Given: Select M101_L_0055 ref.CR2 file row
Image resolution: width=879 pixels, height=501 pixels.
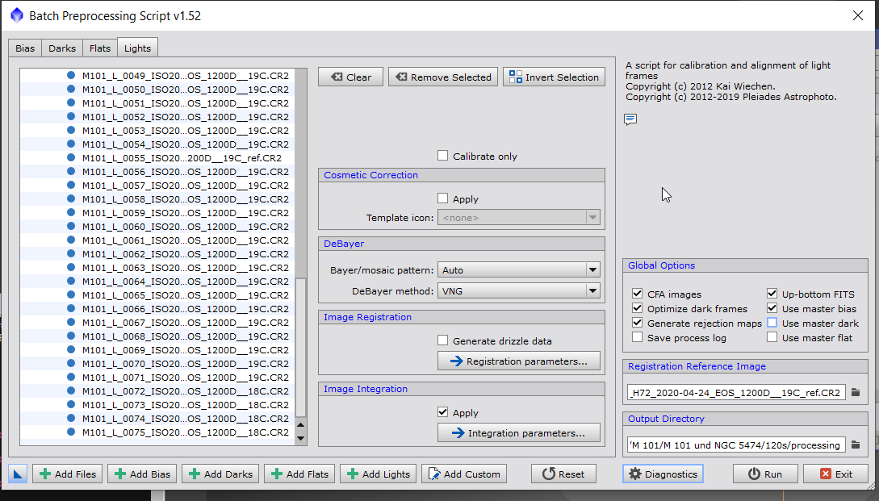Looking at the screenshot, I should tap(157, 157).
